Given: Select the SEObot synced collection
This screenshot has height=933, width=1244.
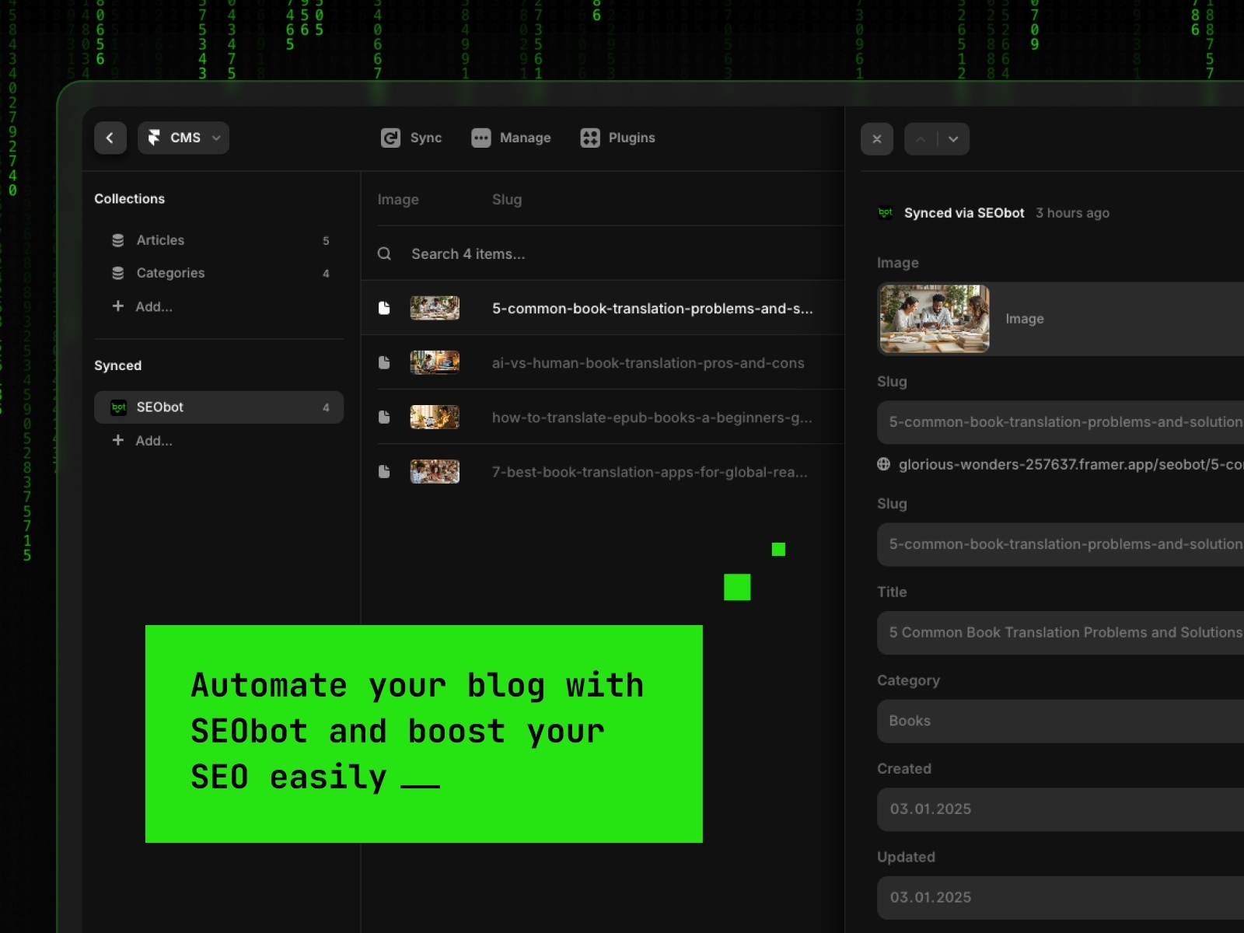Looking at the screenshot, I should [218, 407].
